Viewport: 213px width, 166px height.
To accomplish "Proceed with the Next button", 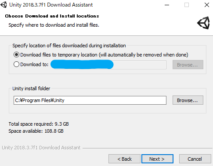I will pos(157,159).
